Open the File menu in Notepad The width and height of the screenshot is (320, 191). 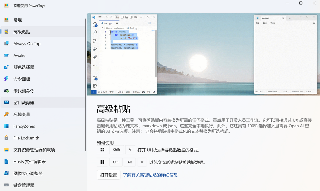(x=257, y=23)
